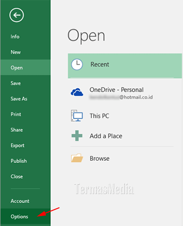This screenshot has width=183, height=226.
Task: Click the back arrow circle icon
Action: [x=16, y=15]
